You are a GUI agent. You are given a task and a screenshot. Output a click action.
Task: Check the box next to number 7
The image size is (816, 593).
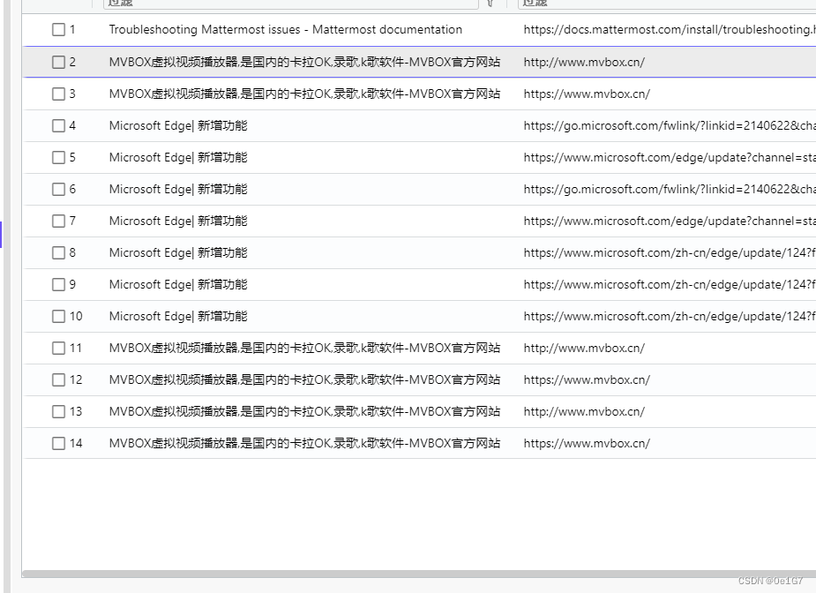tap(58, 221)
